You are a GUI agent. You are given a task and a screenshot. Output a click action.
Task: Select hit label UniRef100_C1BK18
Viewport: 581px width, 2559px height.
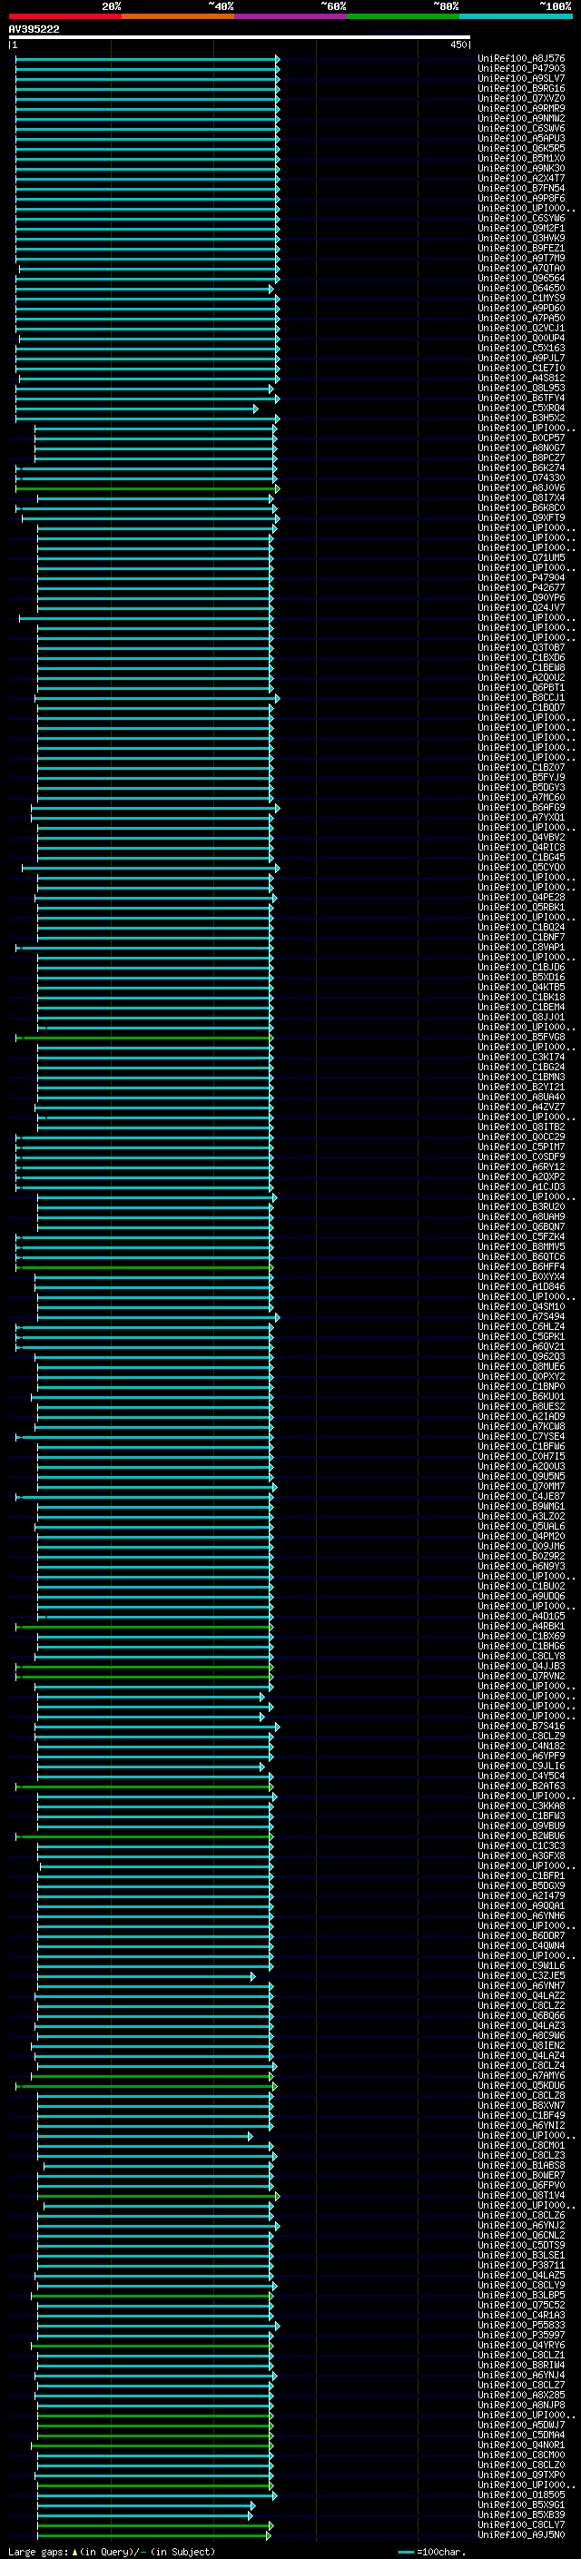[521, 998]
